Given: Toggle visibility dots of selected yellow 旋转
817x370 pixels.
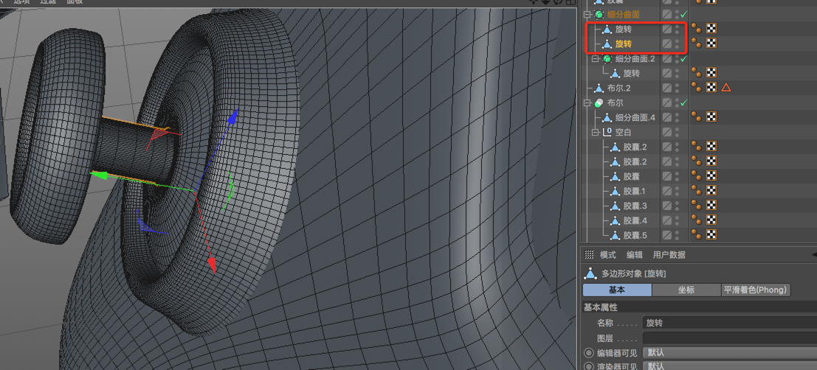Looking at the screenshot, I should click(678, 44).
